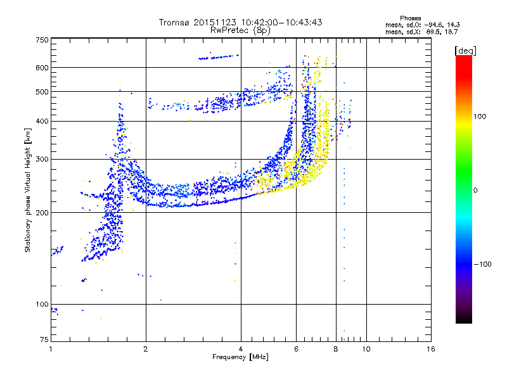Click the "[deg]" colorbar label
Screen dimensions: 507x380
(465, 51)
